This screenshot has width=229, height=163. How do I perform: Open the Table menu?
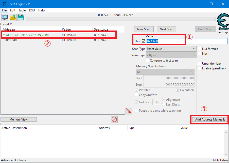(22, 10)
